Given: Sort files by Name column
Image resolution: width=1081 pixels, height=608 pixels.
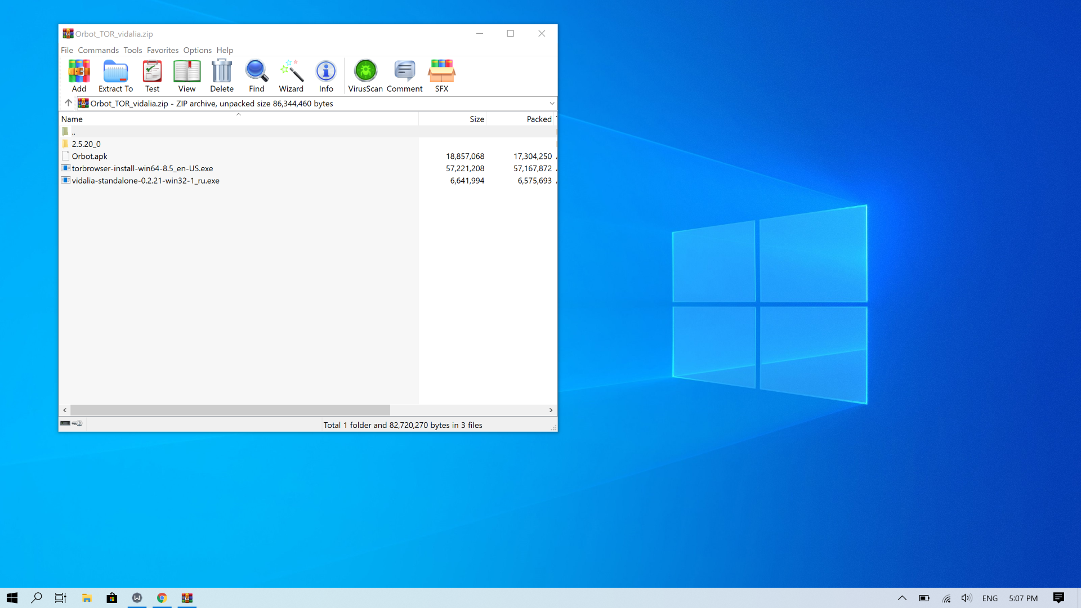Looking at the screenshot, I should click(x=239, y=119).
